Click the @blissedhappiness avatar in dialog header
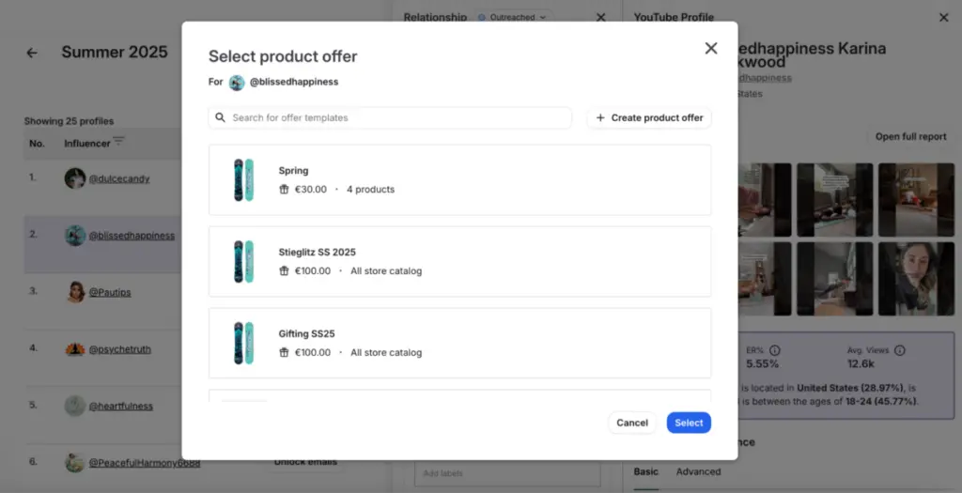The image size is (962, 493). tap(237, 83)
